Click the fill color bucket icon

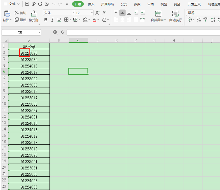click(85, 20)
